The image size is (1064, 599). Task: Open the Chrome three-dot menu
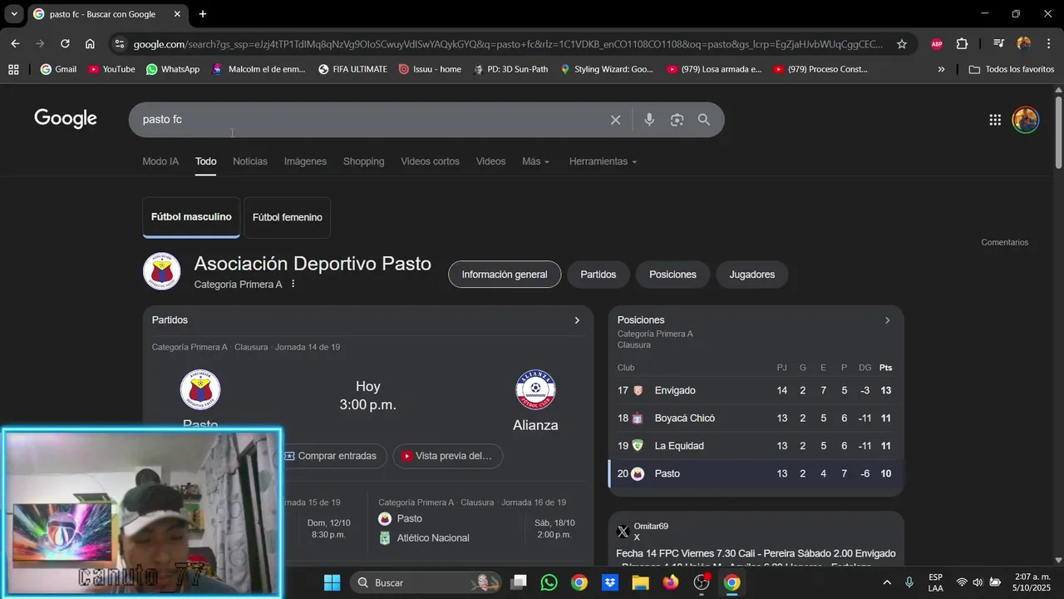point(1048,44)
